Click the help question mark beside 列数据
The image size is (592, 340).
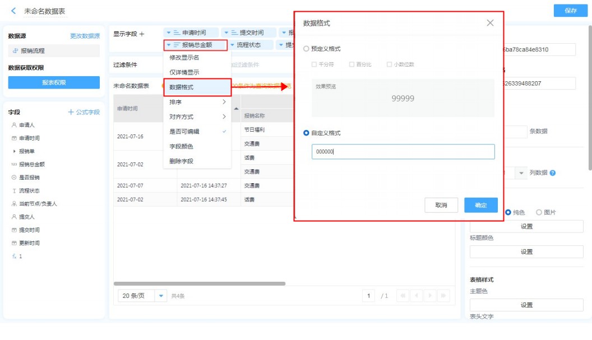pyautogui.click(x=553, y=173)
